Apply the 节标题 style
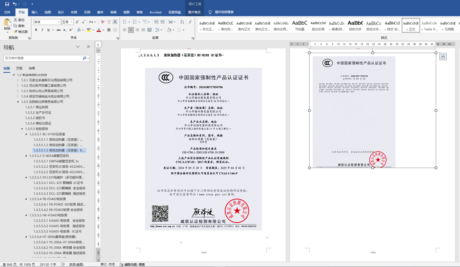Screen dimensions: 460x267 pos(300,26)
